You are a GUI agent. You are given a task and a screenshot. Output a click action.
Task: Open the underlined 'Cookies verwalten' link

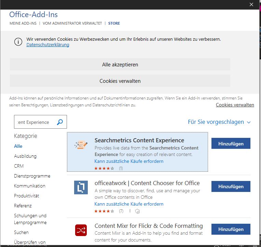[235, 105]
